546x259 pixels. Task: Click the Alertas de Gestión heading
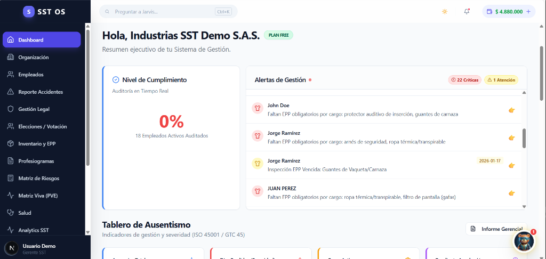tap(280, 80)
